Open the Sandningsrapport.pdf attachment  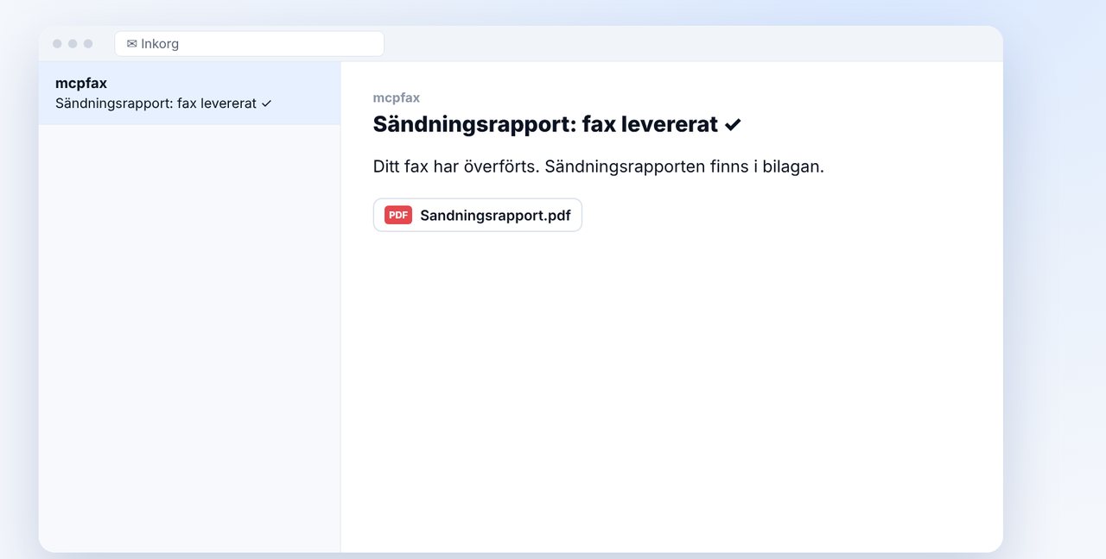coord(477,215)
